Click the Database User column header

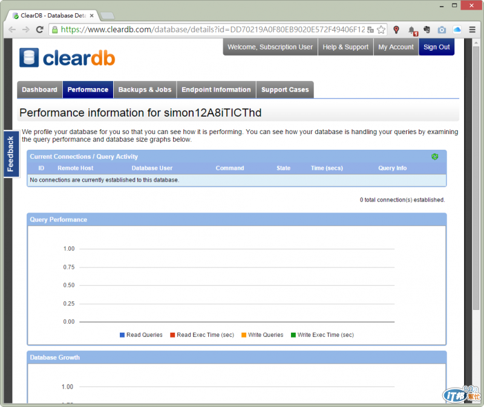152,168
